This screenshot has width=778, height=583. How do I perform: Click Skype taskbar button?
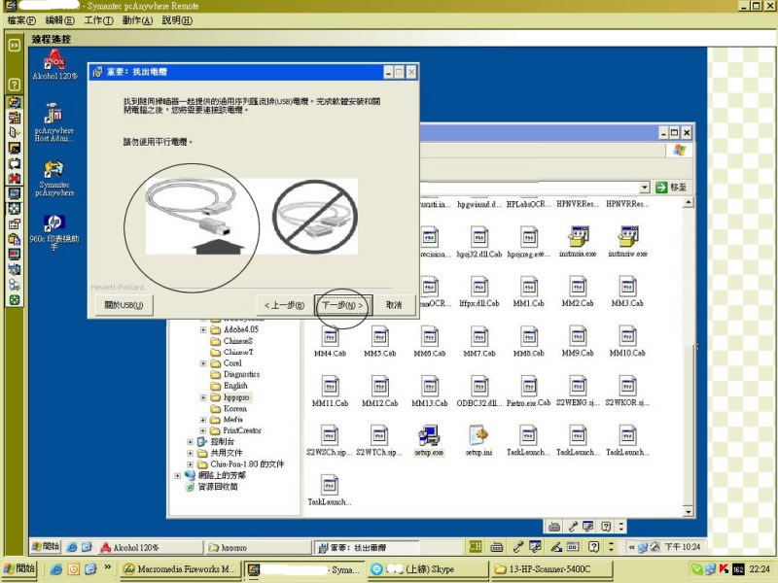coord(428,569)
